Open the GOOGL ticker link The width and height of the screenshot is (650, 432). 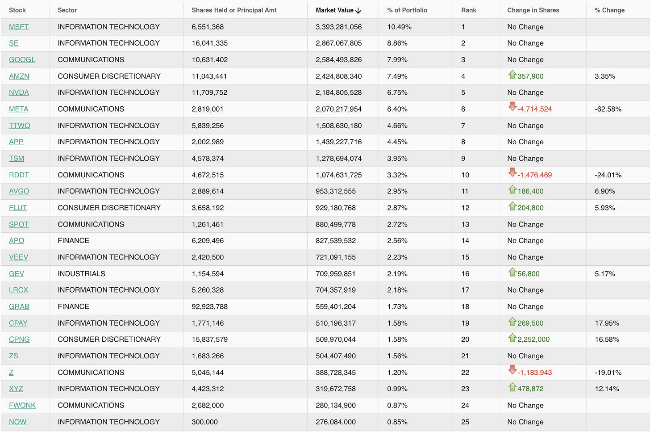22,60
